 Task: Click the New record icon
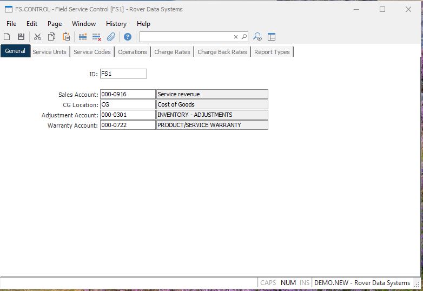click(x=7, y=37)
